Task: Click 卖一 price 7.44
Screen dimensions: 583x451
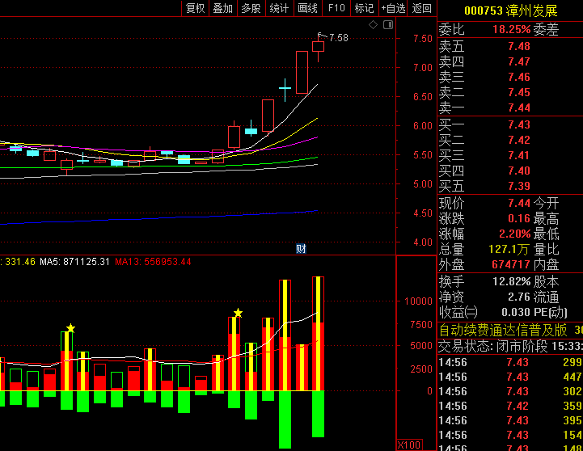Action: coord(519,107)
